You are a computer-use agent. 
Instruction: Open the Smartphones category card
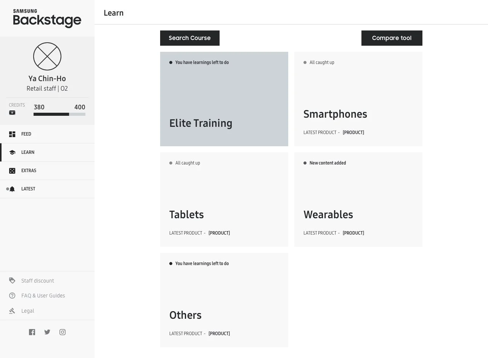coord(358,99)
